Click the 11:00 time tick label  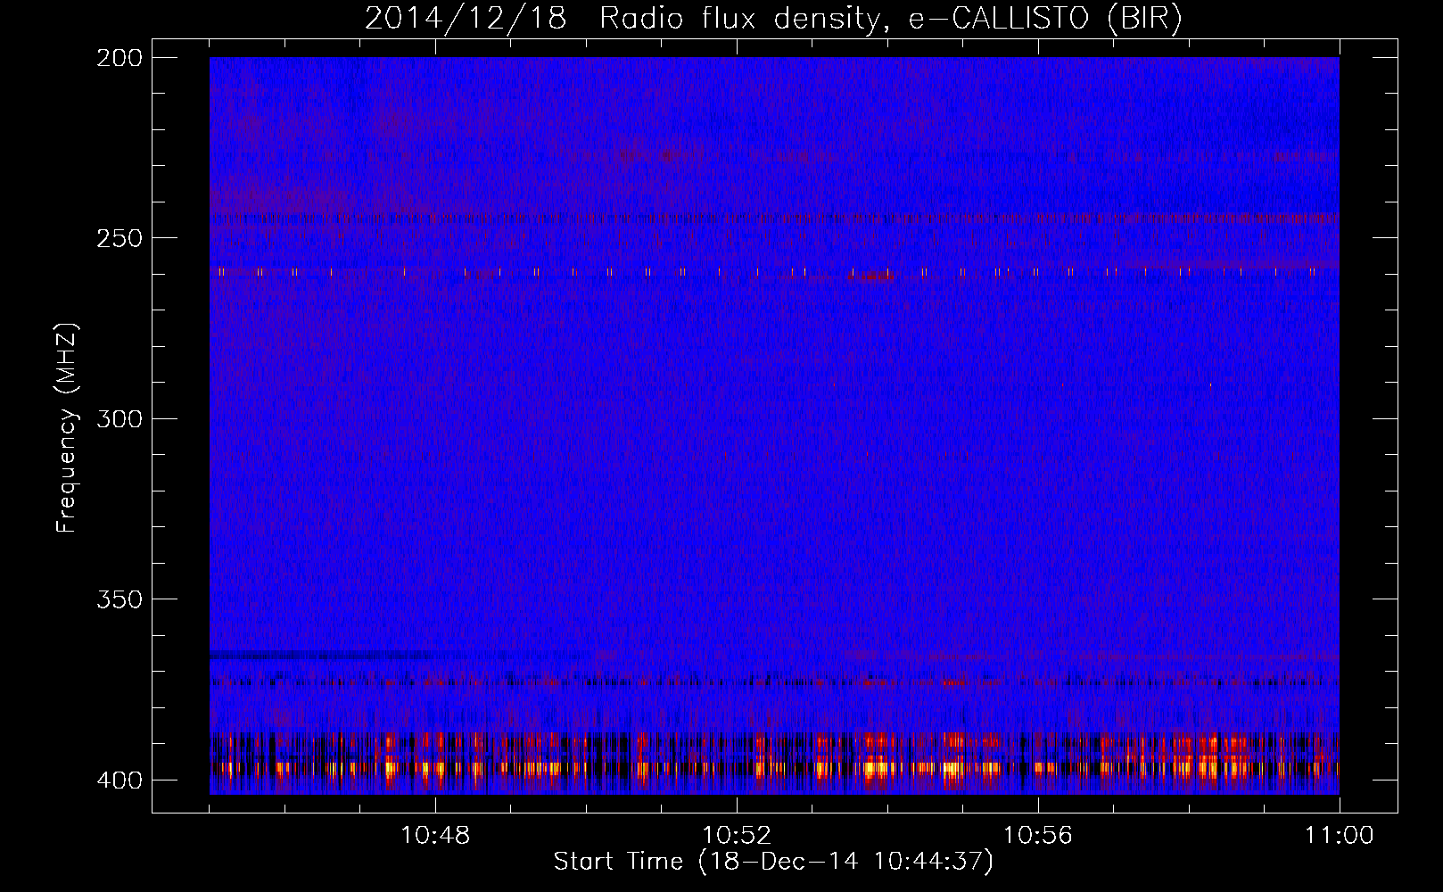click(1340, 836)
